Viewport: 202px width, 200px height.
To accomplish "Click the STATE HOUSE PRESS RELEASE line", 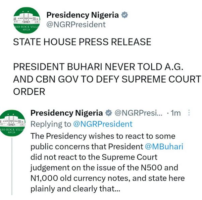I will (82, 42).
